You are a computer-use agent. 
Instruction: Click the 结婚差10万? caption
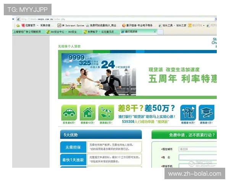[x=188, y=123]
